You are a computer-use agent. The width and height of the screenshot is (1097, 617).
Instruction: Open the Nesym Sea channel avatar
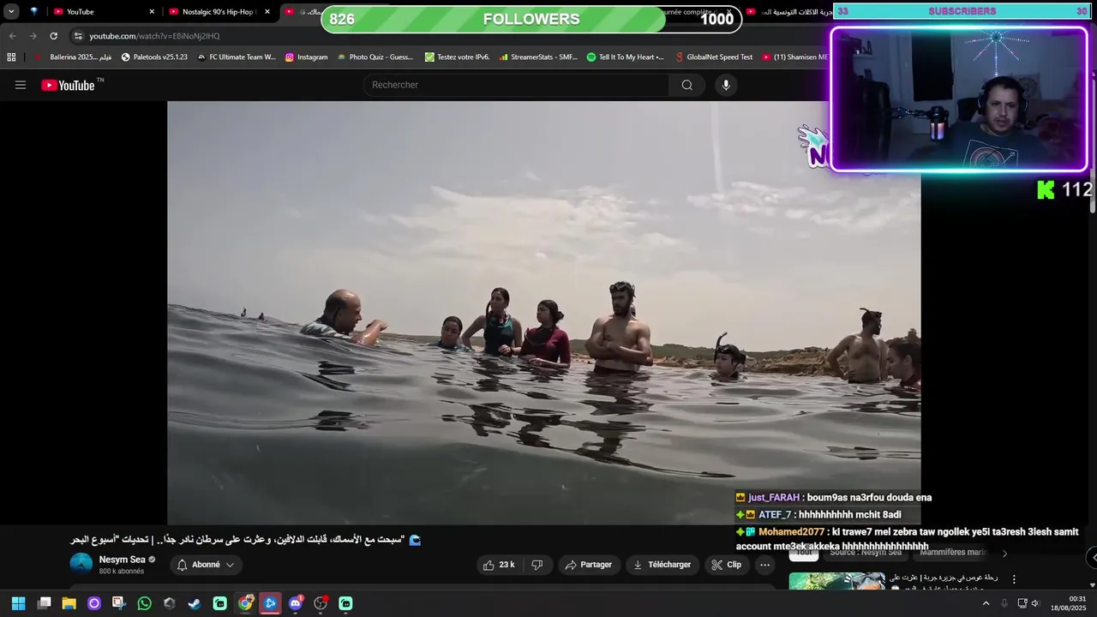tap(81, 564)
